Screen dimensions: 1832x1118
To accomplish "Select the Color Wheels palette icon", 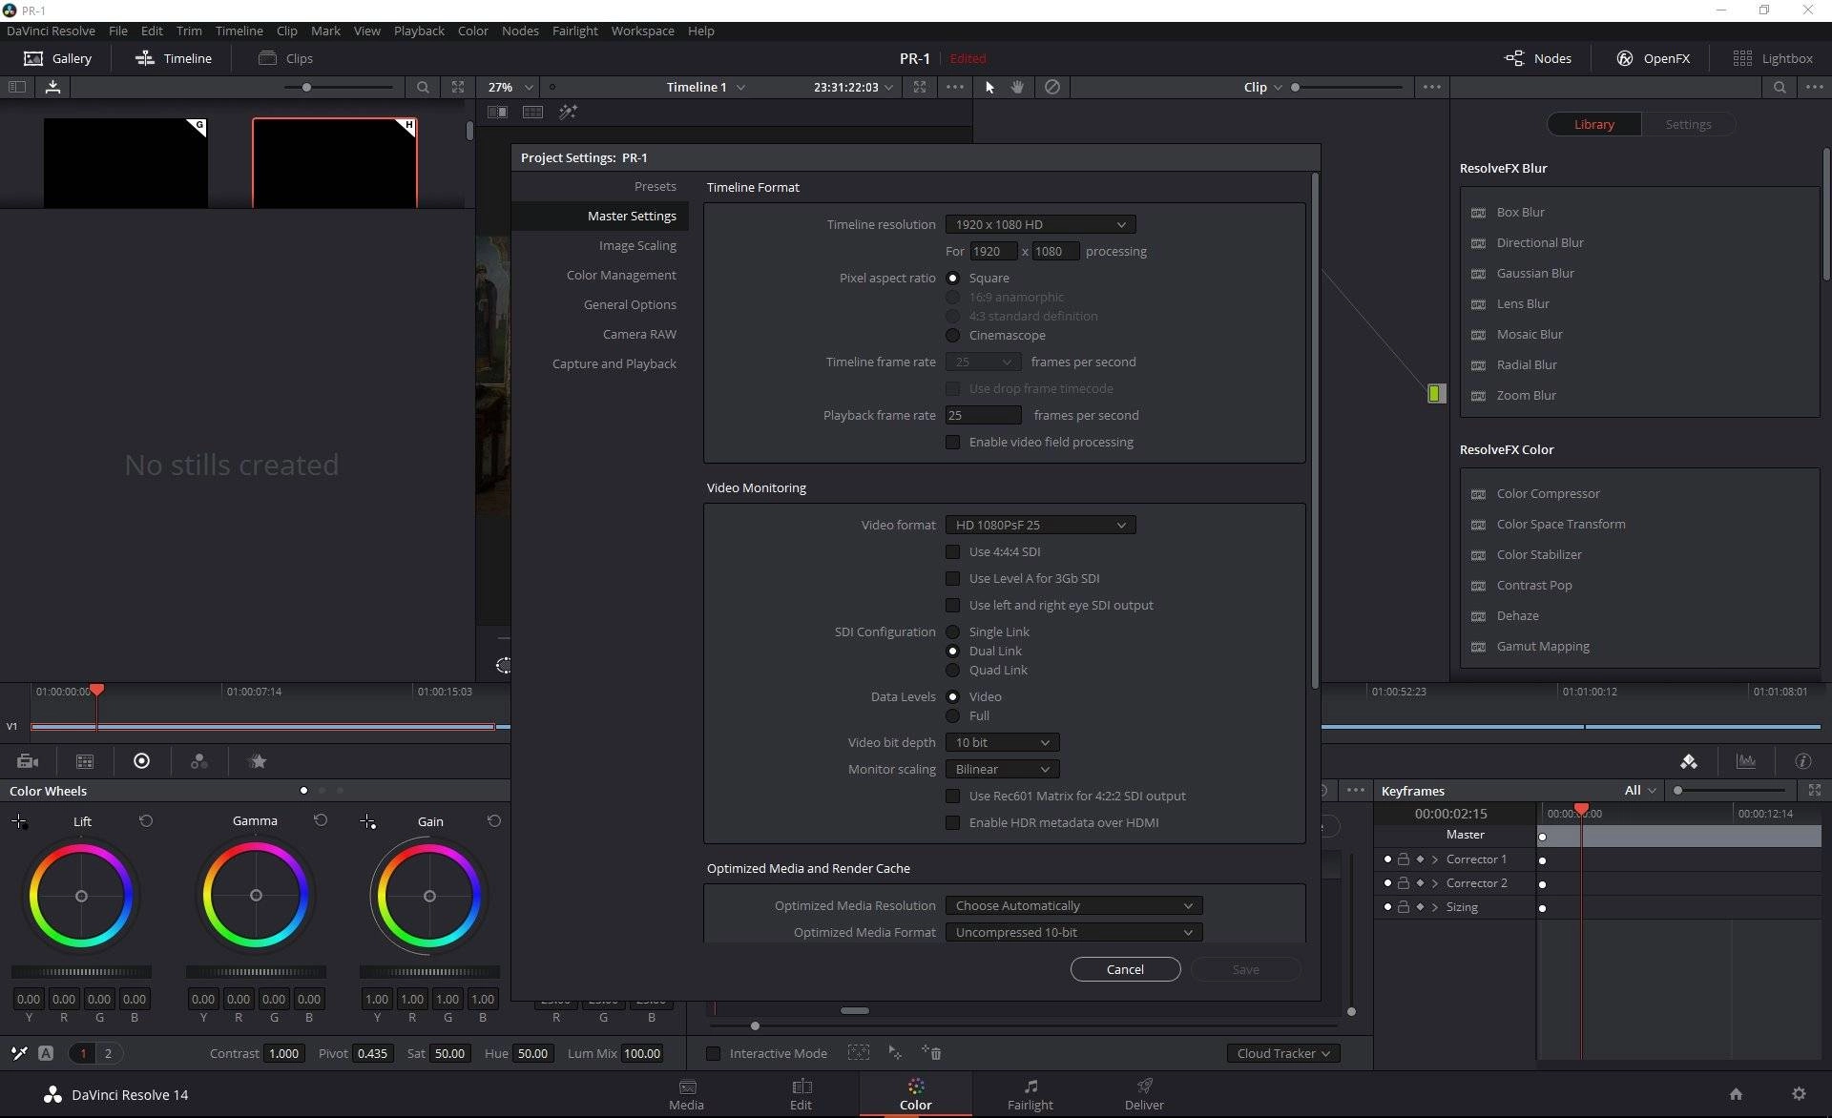I will click(x=142, y=761).
